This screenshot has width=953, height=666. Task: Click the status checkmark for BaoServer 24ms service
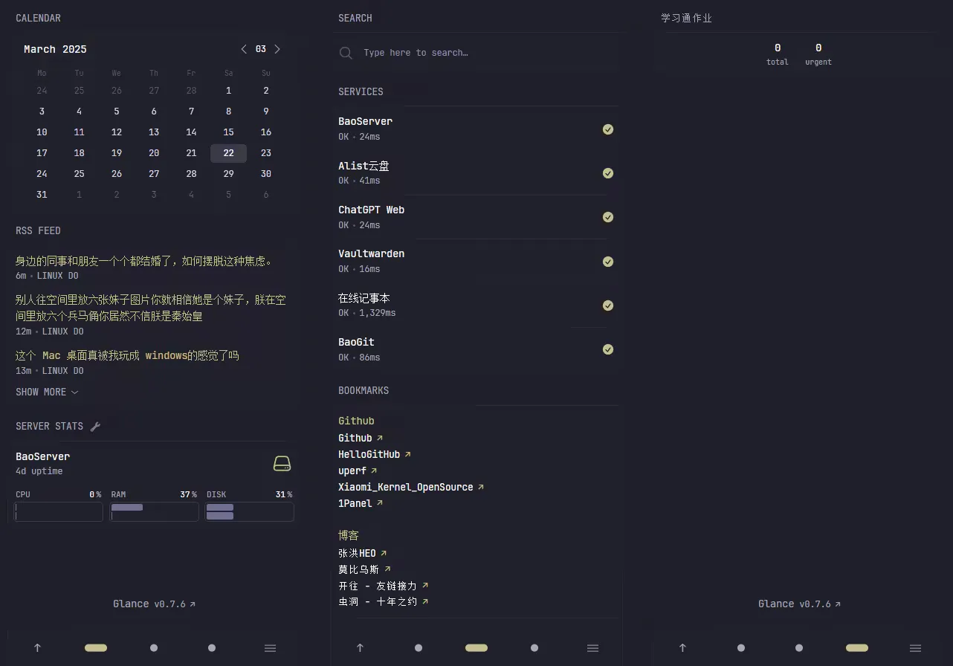click(608, 129)
